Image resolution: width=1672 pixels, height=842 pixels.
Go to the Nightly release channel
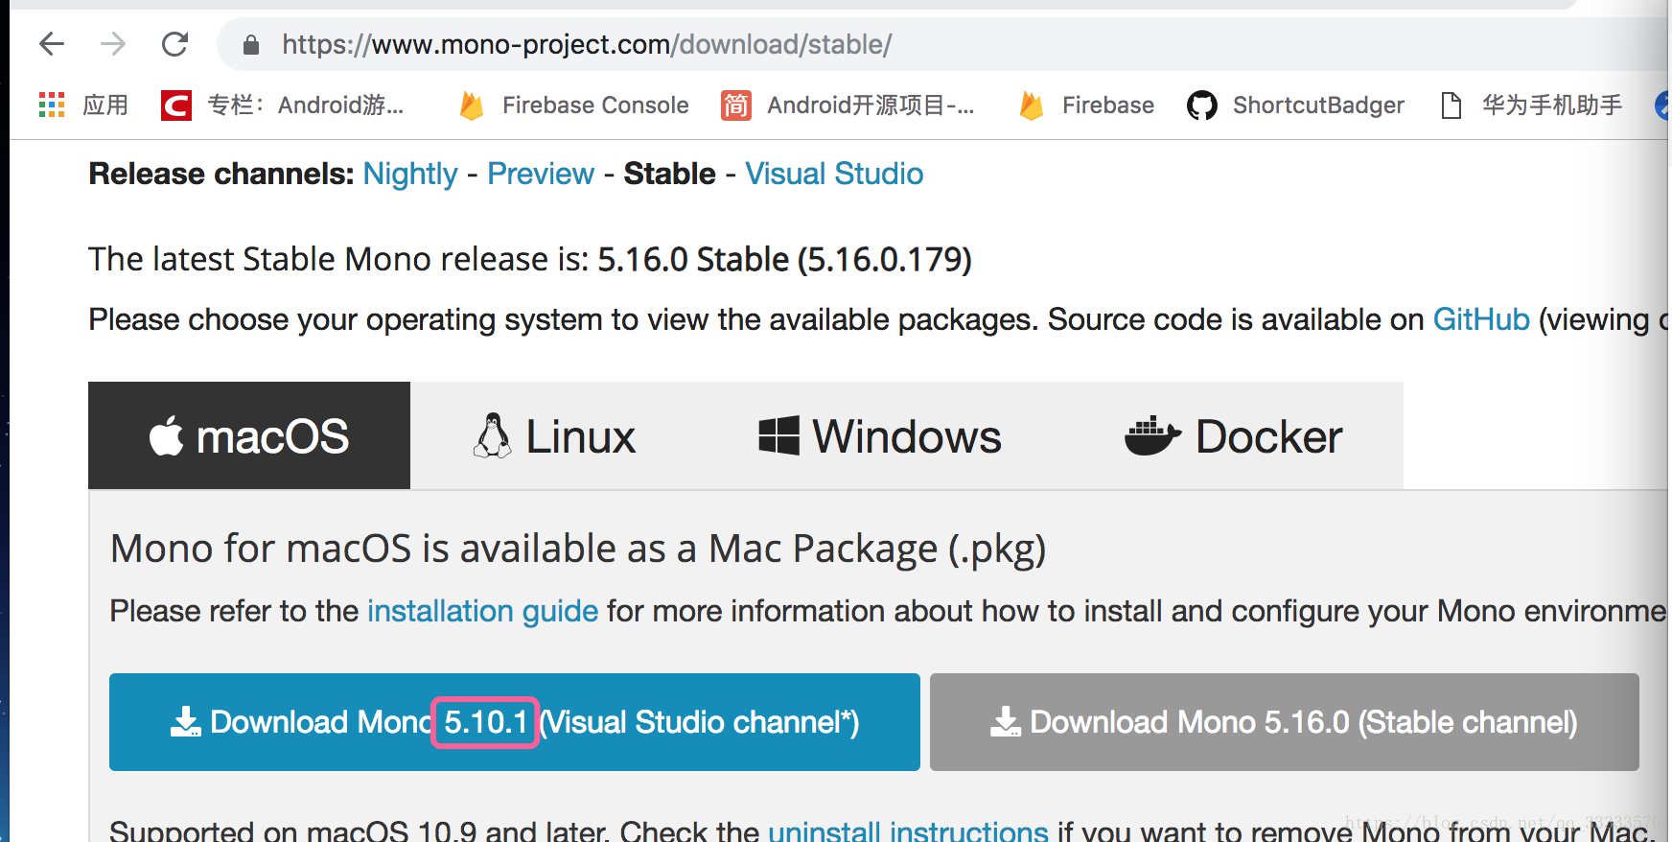click(410, 174)
